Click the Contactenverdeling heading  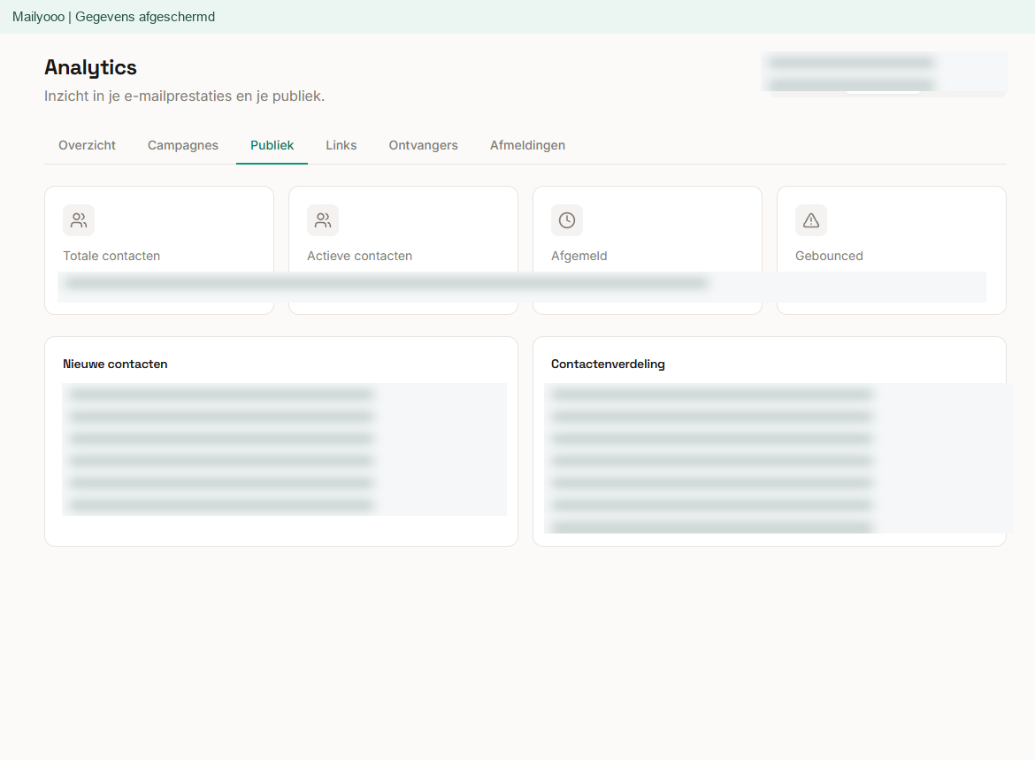[608, 364]
